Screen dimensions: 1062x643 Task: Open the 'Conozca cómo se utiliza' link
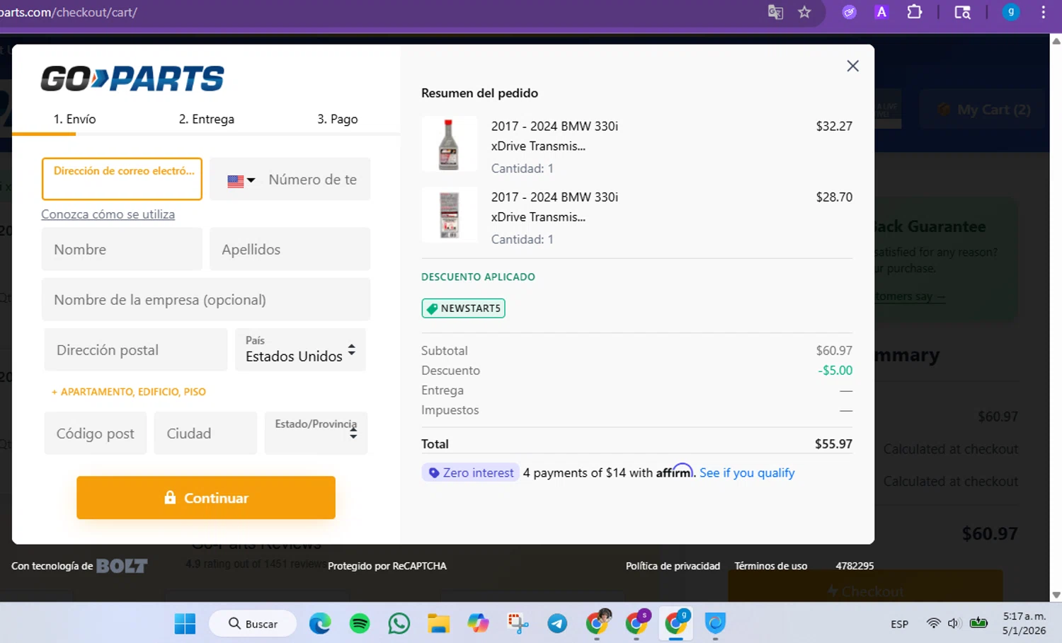pyautogui.click(x=108, y=214)
